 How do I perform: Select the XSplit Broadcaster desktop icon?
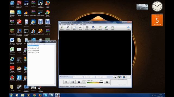(41, 4)
